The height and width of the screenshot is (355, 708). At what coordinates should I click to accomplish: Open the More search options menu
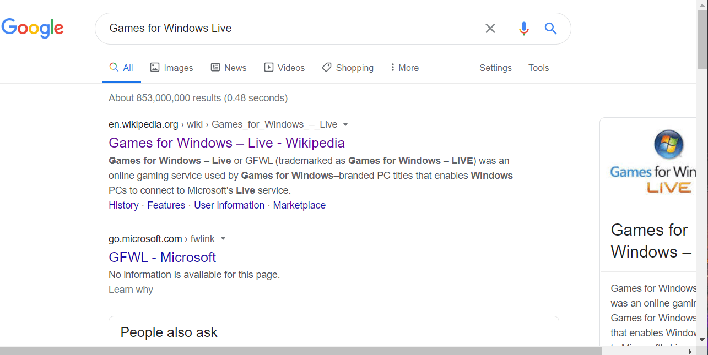[404, 68]
